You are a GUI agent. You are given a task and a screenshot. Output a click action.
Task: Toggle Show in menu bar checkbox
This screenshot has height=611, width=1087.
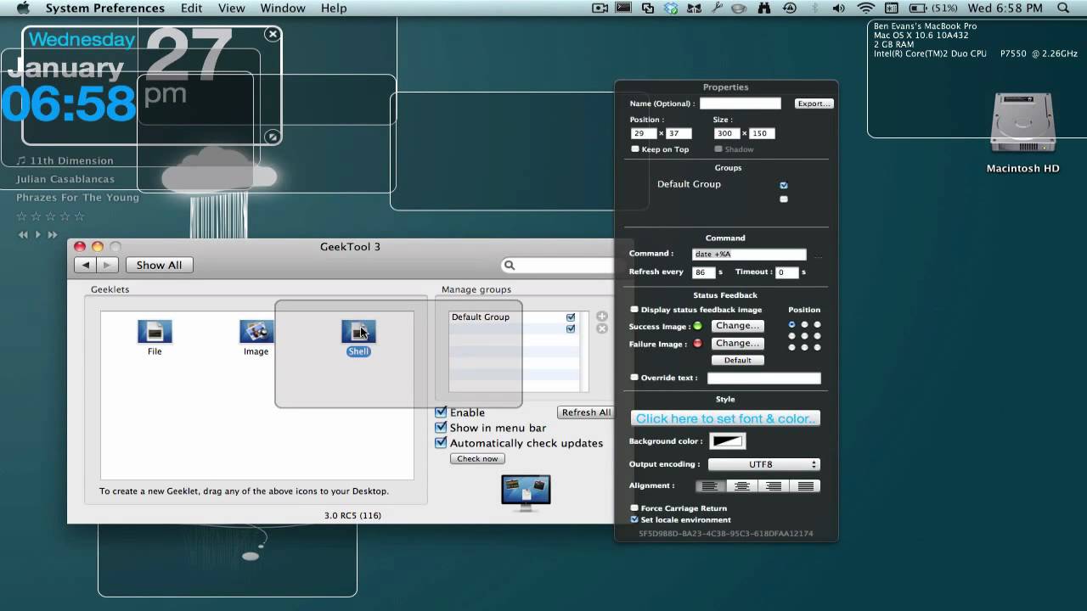point(441,428)
